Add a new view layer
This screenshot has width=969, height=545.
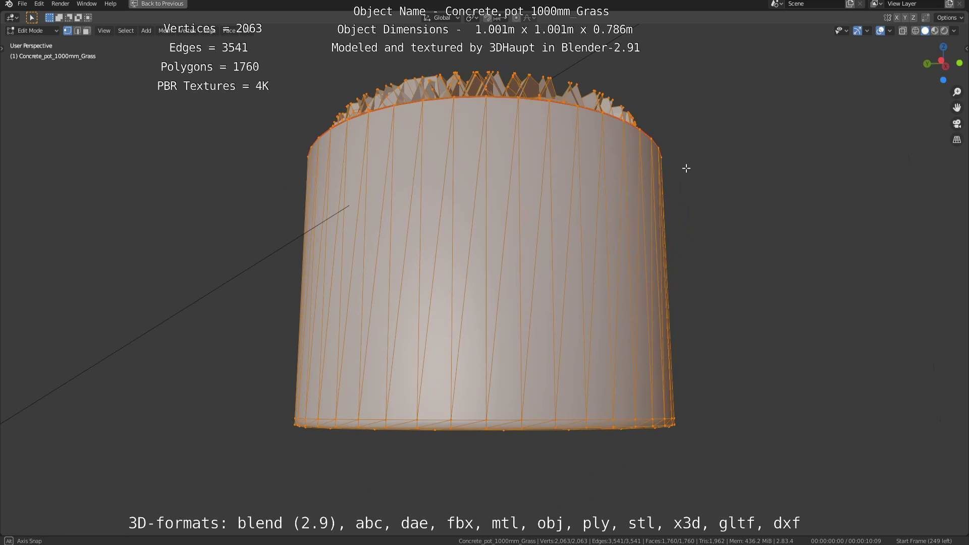pos(949,4)
